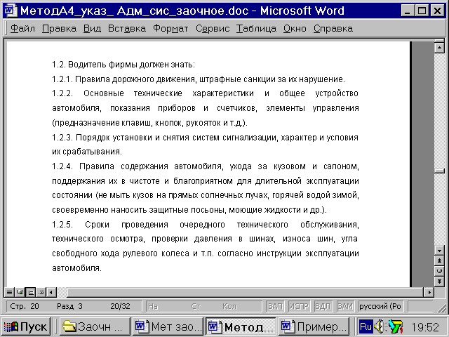Go to next page with double-down arrow
Screen dimensions: 449x337
point(439,281)
